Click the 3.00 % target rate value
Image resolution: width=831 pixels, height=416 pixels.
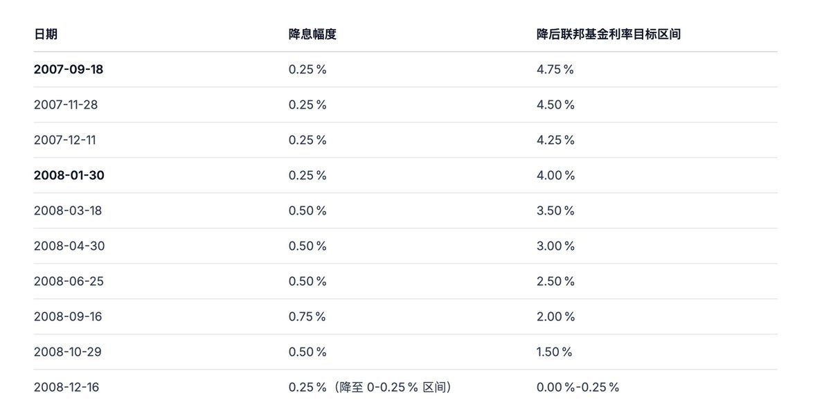click(555, 246)
